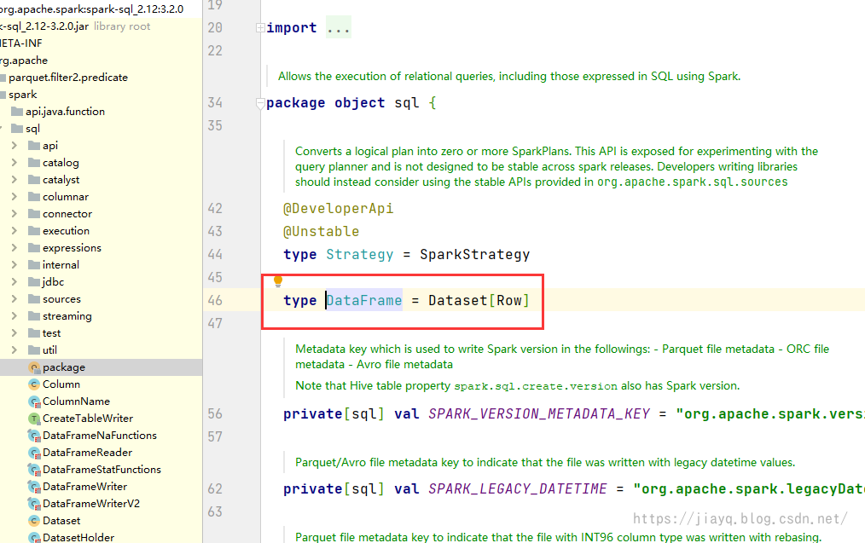Image resolution: width=865 pixels, height=543 pixels.
Task: Click the DataFrameWriter class icon
Action: [34, 488]
